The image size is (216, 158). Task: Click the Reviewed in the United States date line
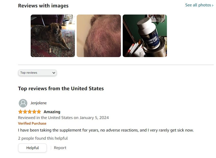coord(63,118)
